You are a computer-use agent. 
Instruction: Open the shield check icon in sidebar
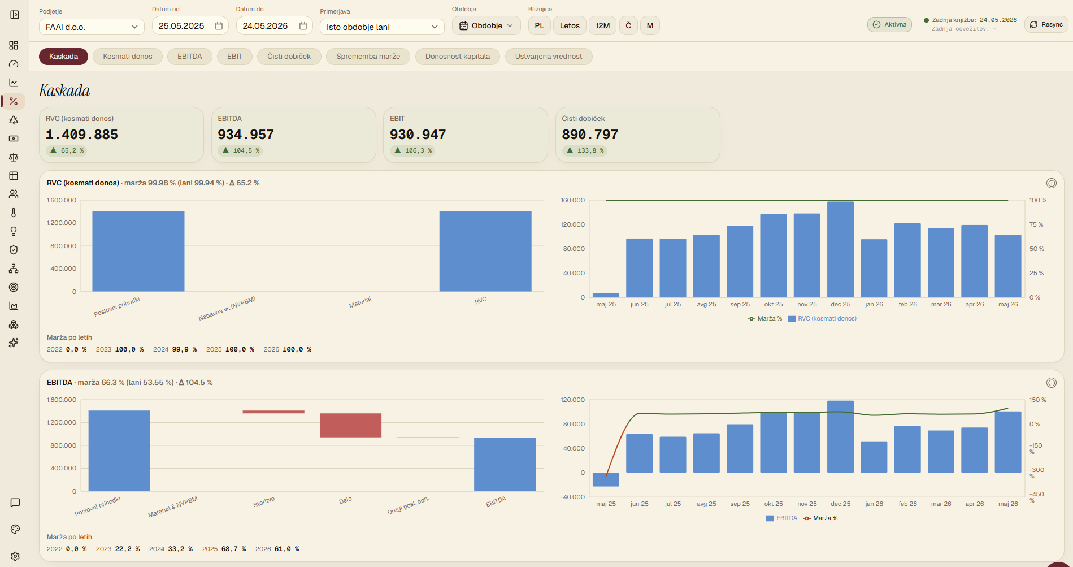click(14, 250)
